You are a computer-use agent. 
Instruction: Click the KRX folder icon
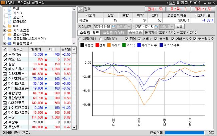[10, 26]
